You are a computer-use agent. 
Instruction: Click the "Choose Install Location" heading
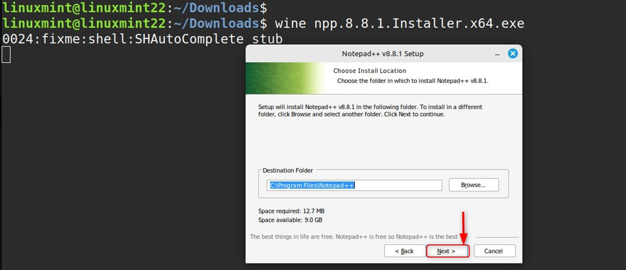point(370,71)
